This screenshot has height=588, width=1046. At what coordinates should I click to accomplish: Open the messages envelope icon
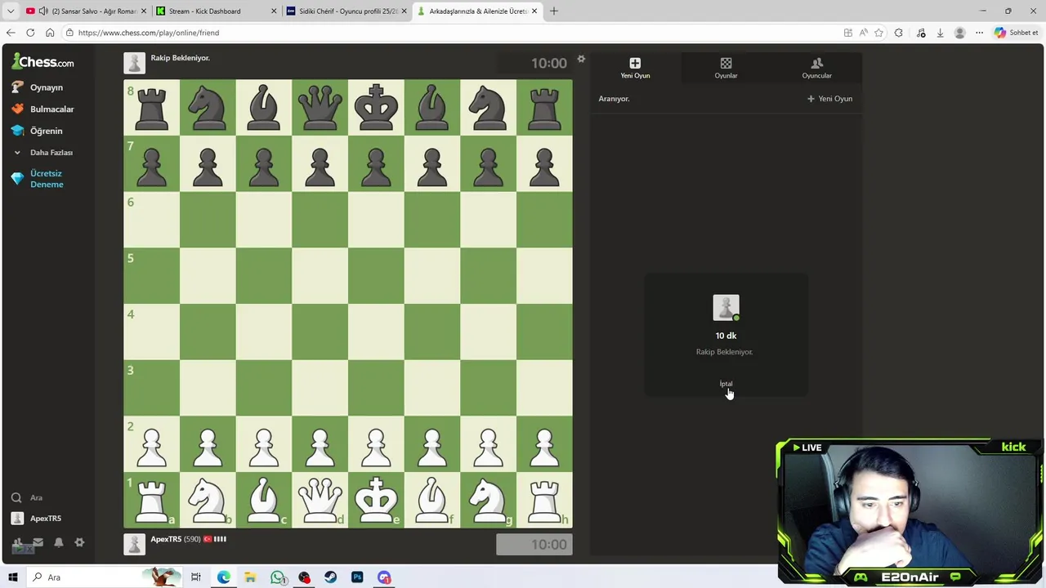click(x=38, y=542)
